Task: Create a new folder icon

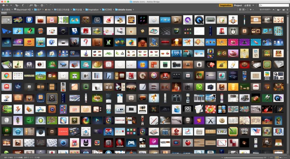Action: pos(283,10)
